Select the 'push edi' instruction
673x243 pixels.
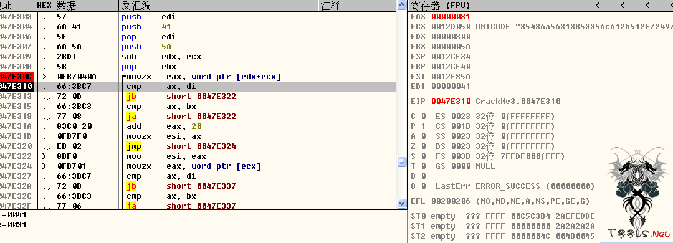click(148, 17)
